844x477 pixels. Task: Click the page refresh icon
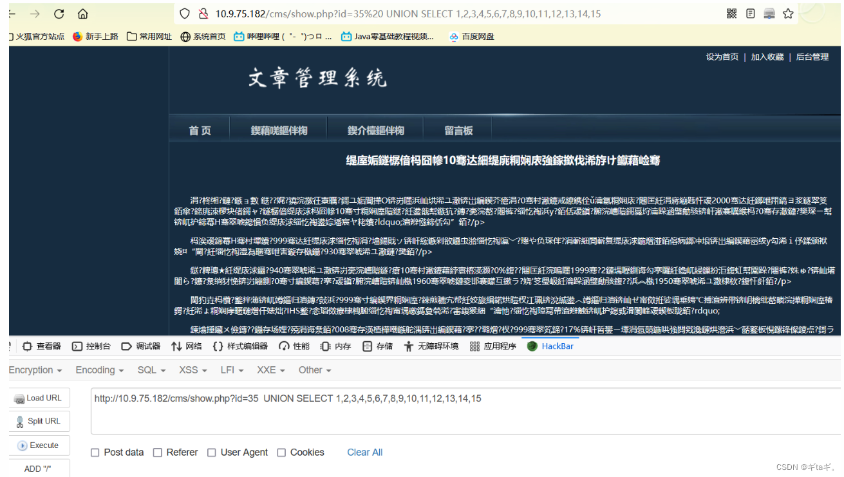click(x=58, y=13)
